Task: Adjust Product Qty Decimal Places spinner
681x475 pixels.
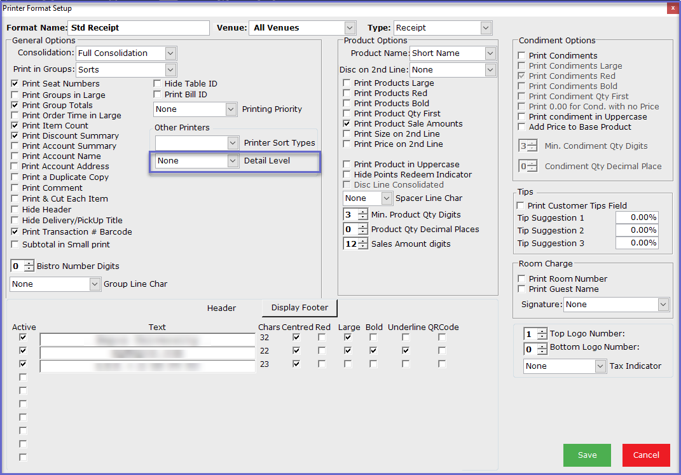Action: 362,230
